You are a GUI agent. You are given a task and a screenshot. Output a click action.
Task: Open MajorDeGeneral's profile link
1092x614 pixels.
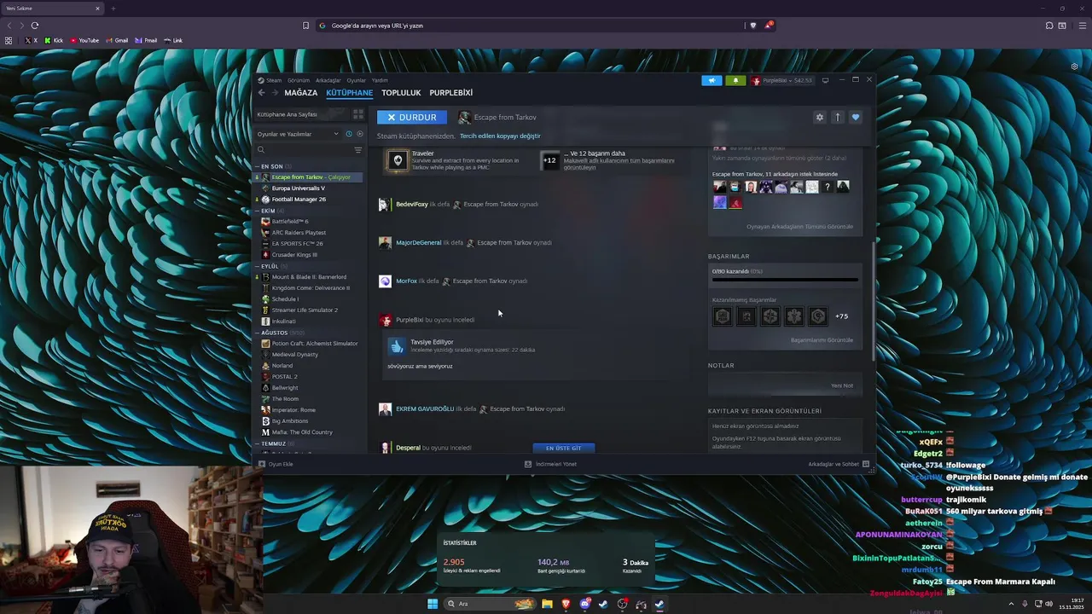419,243
